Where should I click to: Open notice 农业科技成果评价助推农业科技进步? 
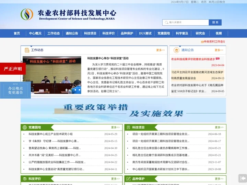(x=193, y=59)
